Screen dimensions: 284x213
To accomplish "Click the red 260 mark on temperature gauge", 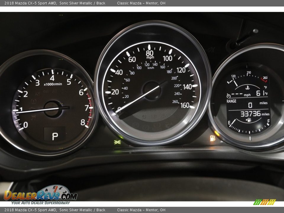I will pos(265,78).
